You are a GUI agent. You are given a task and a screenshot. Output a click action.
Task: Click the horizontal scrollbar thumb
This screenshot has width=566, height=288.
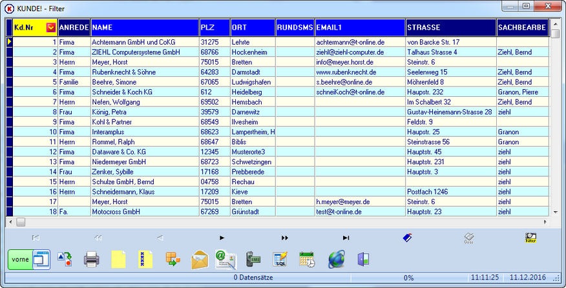(x=21, y=222)
